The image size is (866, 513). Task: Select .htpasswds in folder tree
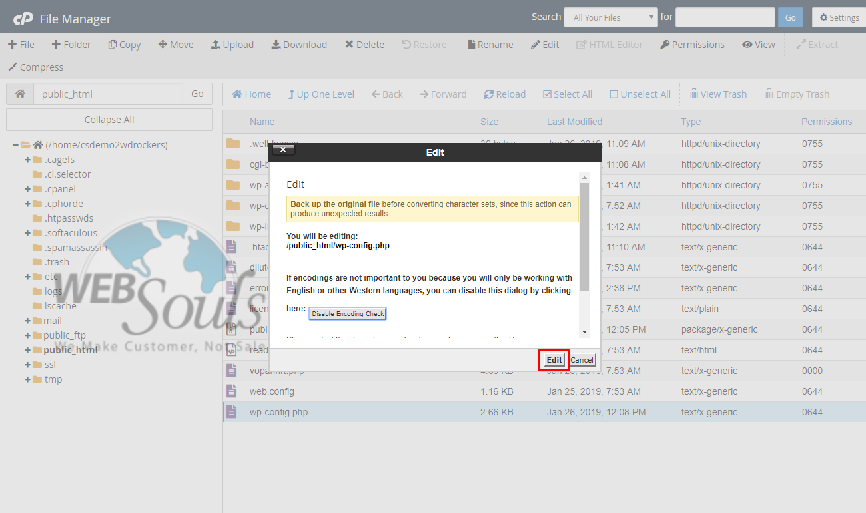pyautogui.click(x=69, y=218)
